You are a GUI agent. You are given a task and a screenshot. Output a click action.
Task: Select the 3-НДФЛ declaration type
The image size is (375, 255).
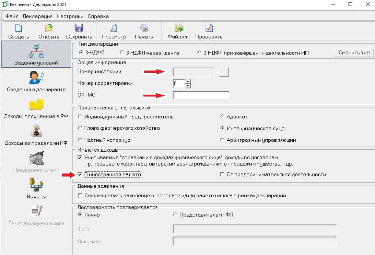[81, 52]
